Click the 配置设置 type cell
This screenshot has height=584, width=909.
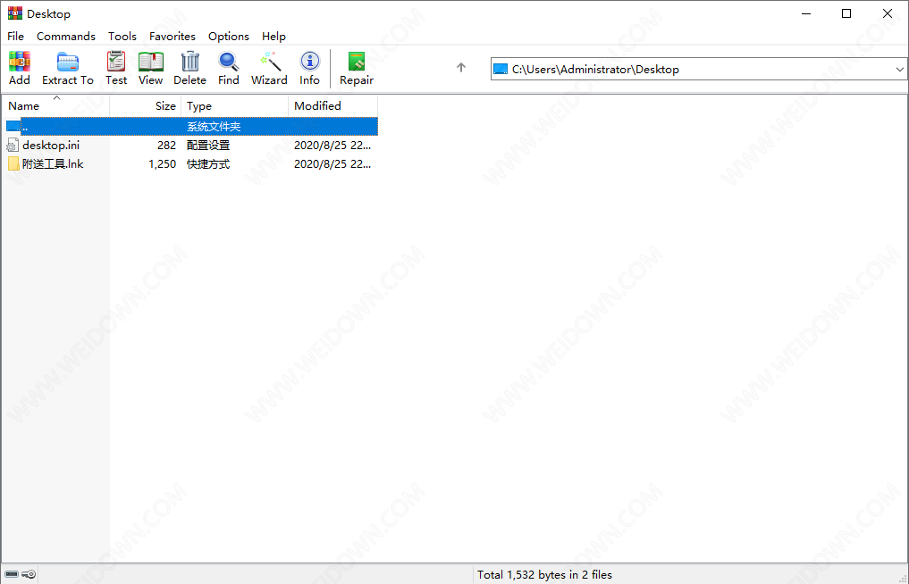208,146
